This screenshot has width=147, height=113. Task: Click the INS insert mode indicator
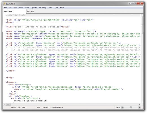pyautogui.click(x=38, y=107)
